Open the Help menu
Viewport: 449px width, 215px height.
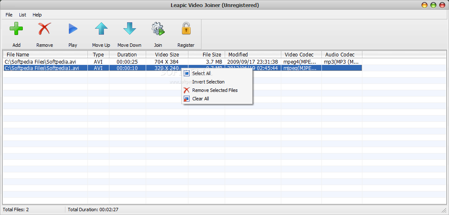click(x=37, y=15)
